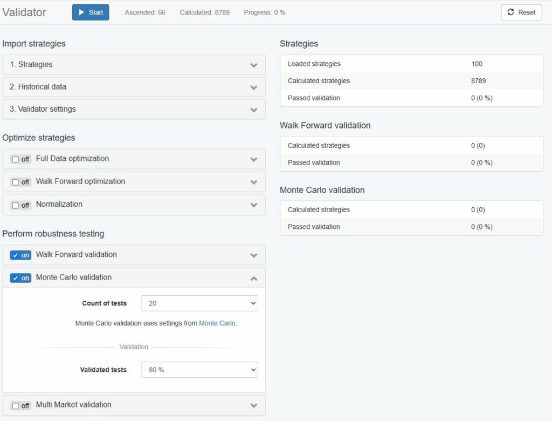
Task: Click the Progress: 0 % indicator
Action: [265, 12]
